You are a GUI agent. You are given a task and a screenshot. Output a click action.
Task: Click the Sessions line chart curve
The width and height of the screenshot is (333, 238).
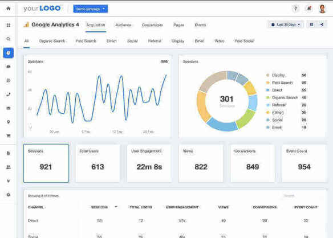[102, 99]
